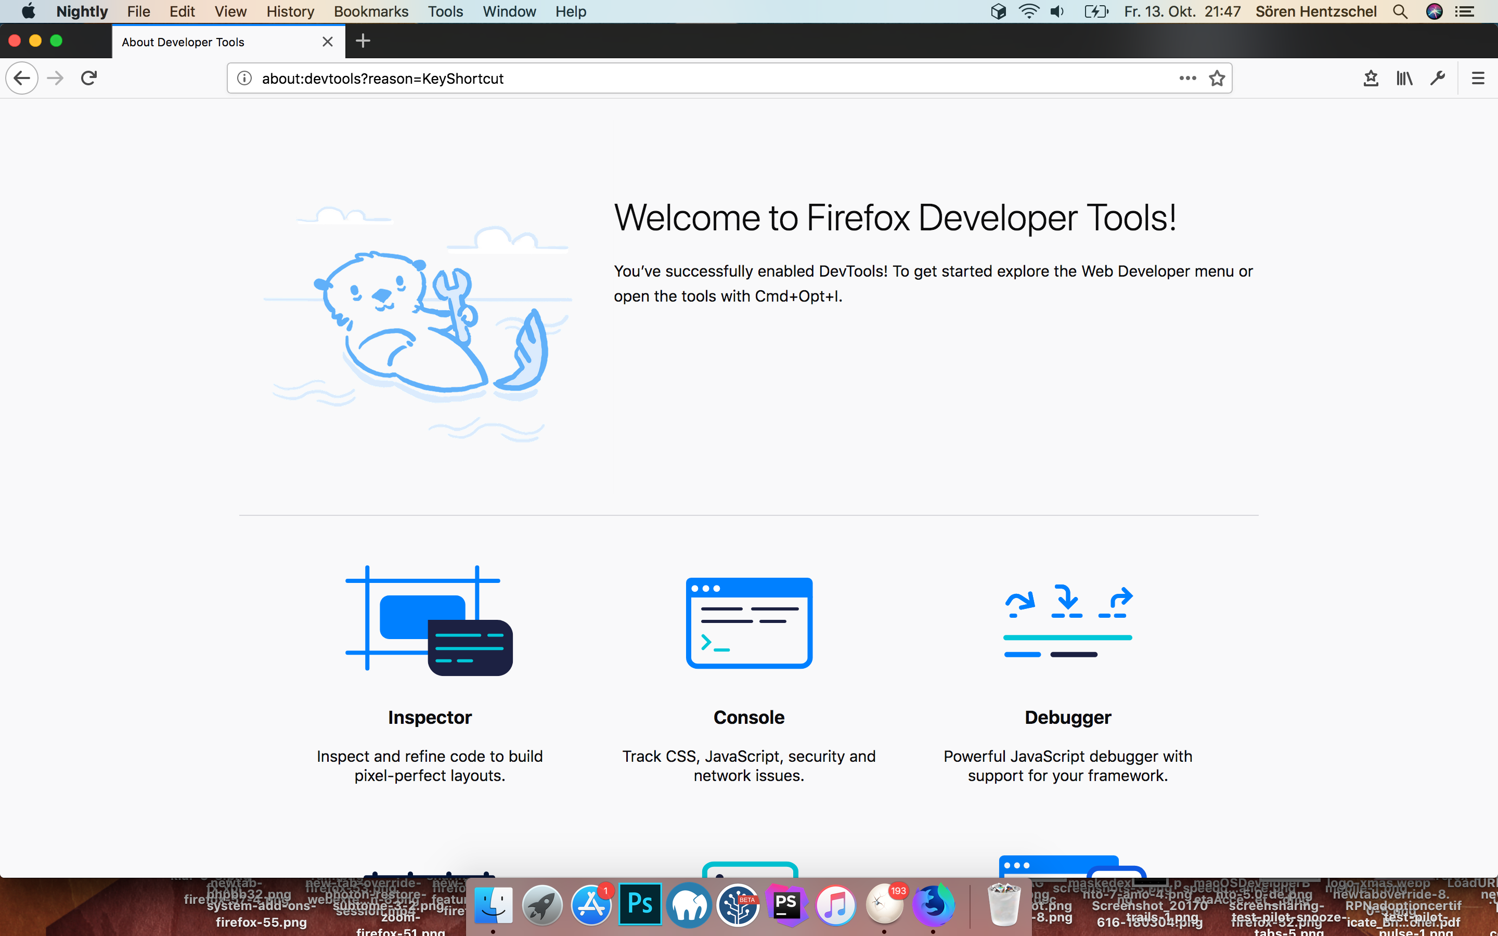Open the Tools menu
1498x936 pixels.
click(445, 11)
